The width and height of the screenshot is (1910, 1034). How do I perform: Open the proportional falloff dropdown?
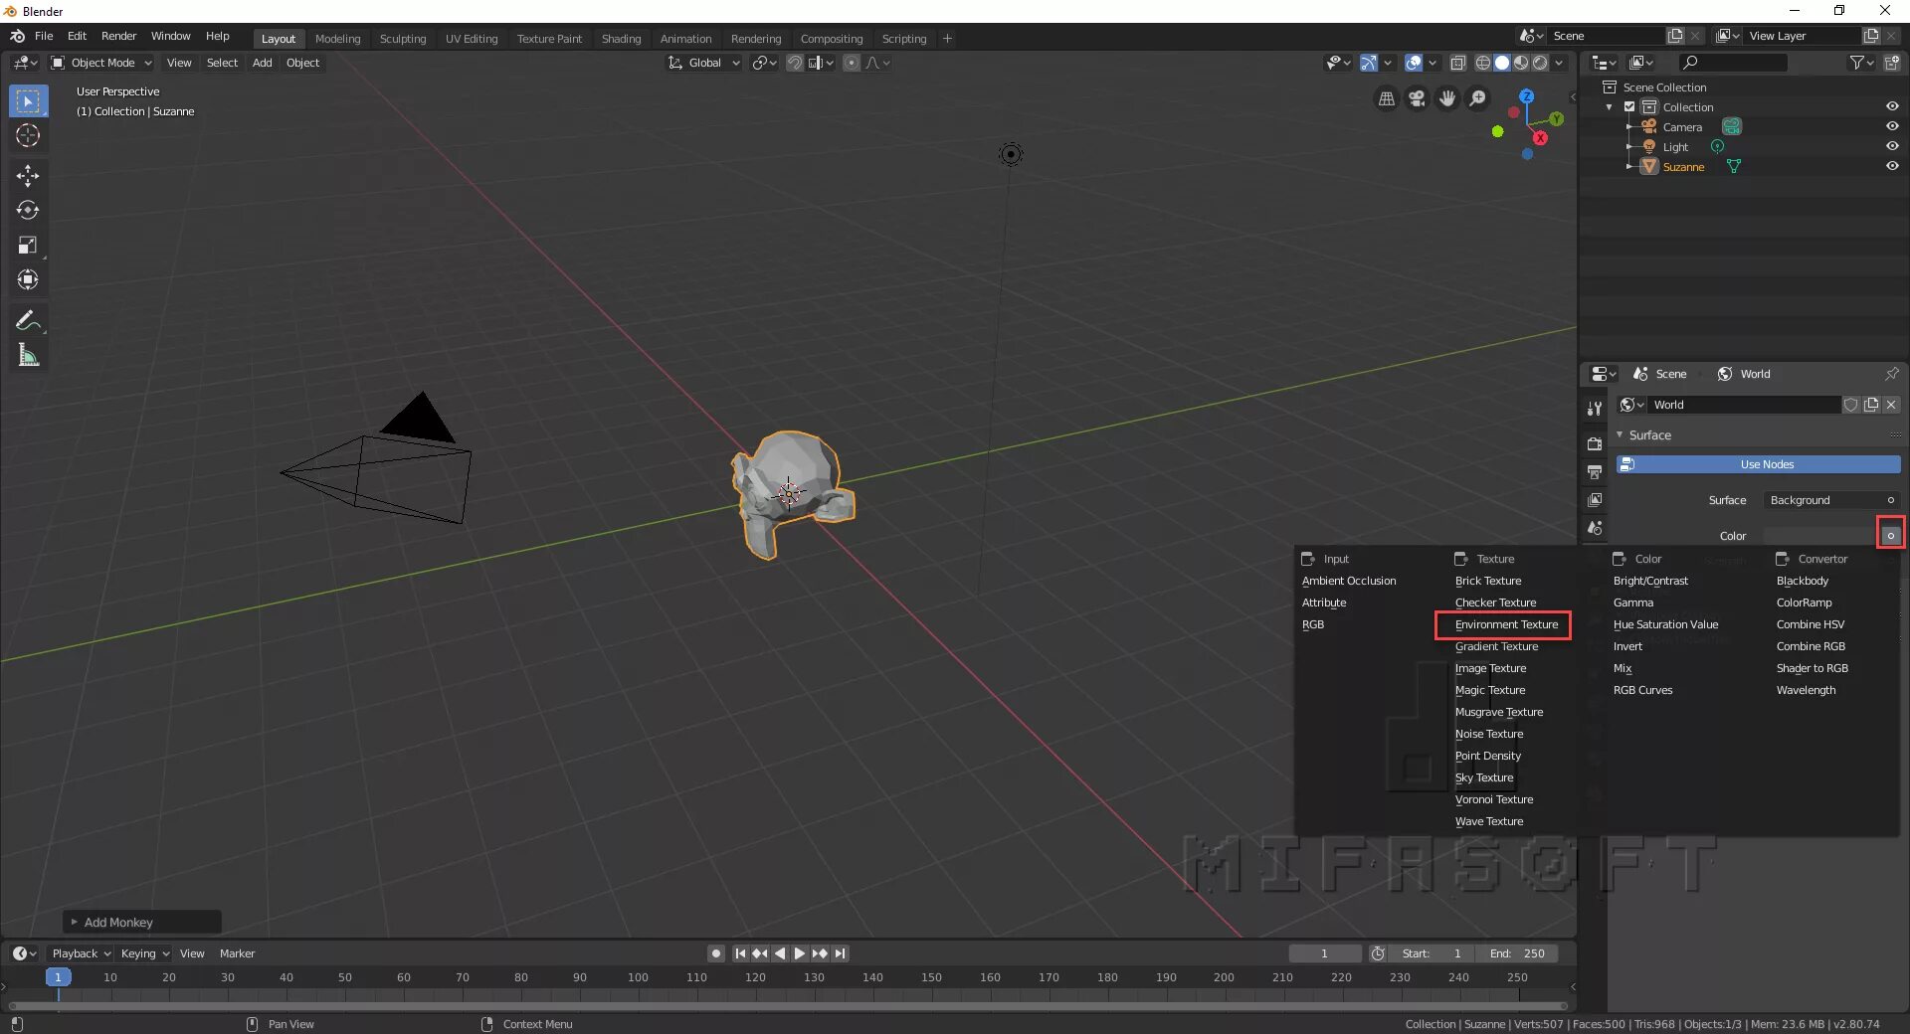pyautogui.click(x=877, y=63)
